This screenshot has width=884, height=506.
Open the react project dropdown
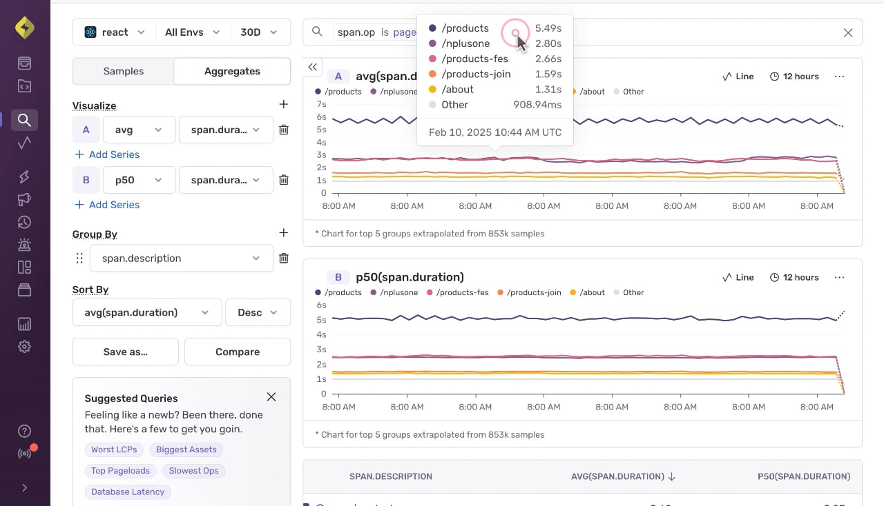115,32
